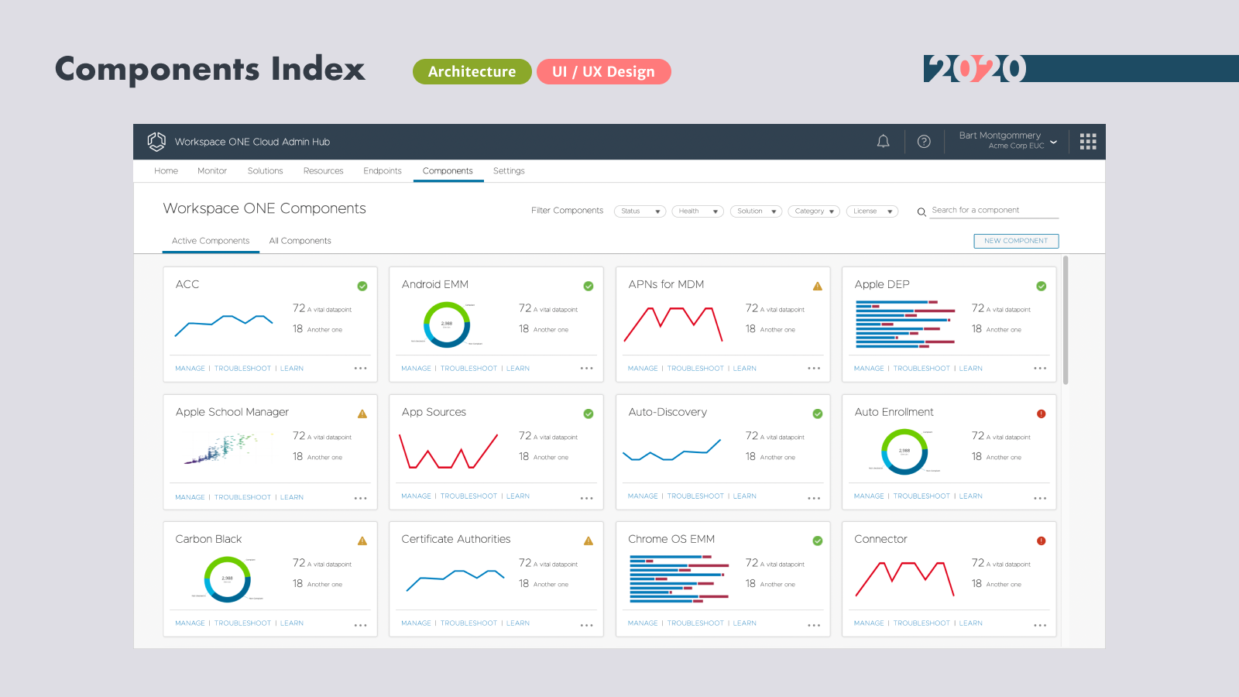Screen dimensions: 1239x697
Task: Click the notifications bell icon
Action: [883, 142]
